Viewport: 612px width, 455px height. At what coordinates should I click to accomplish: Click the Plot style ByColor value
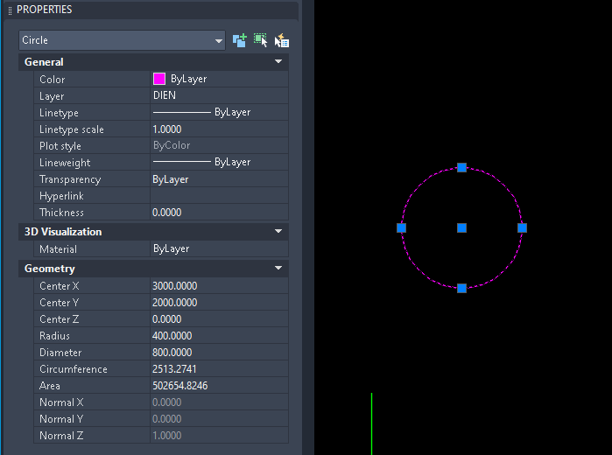click(172, 145)
